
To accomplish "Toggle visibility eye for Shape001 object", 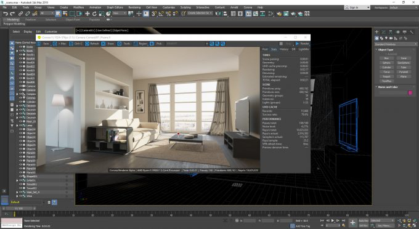I will (x=20, y=177).
